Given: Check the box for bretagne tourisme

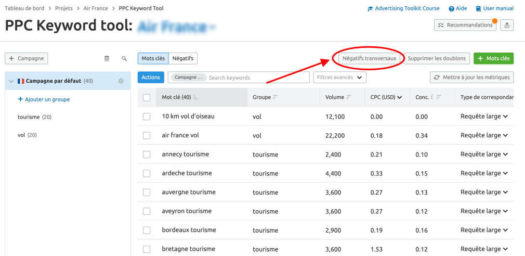Looking at the screenshot, I should (x=147, y=249).
